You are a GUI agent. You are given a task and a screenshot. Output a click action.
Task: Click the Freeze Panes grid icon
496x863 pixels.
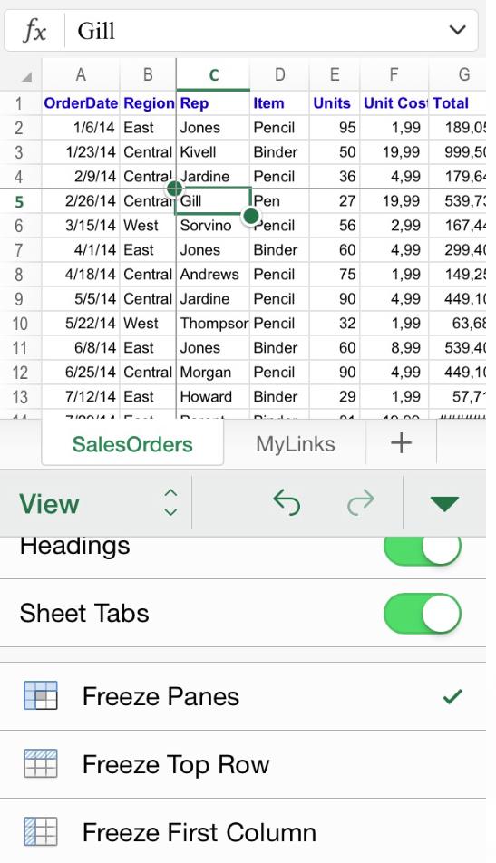(x=41, y=695)
